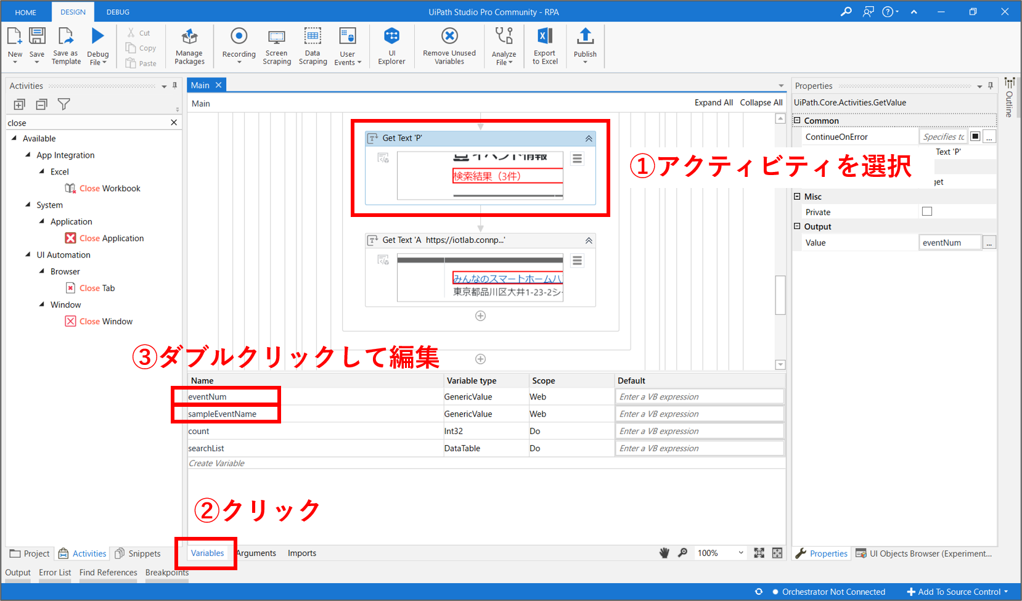Click the eventNum default value field

click(x=699, y=397)
